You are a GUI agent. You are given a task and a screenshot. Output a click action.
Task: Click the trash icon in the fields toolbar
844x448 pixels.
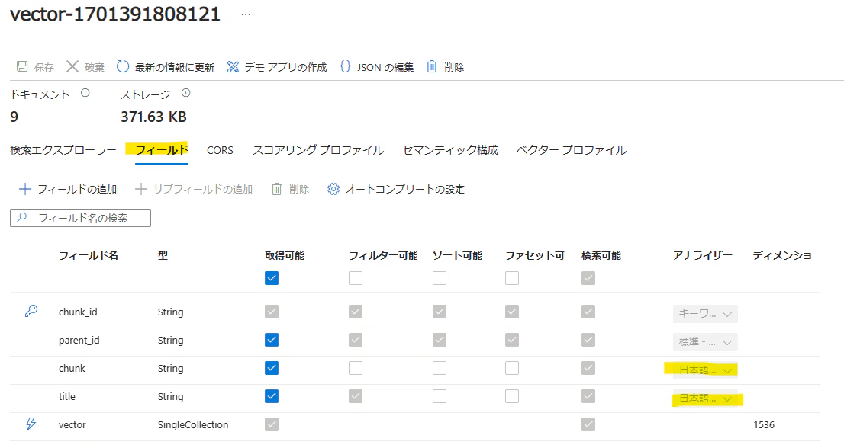click(x=277, y=189)
